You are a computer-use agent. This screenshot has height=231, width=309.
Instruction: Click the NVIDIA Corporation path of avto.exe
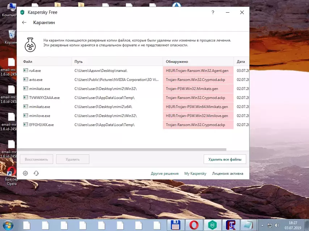pos(117,80)
